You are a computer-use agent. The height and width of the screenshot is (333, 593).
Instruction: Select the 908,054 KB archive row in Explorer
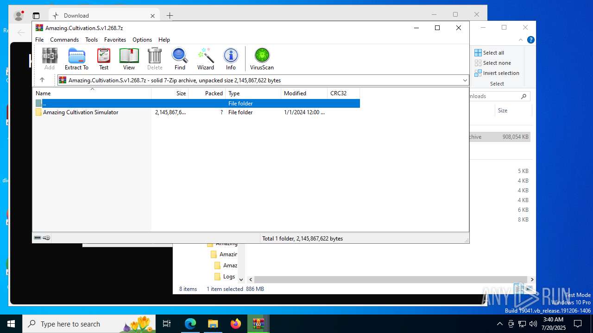point(500,137)
